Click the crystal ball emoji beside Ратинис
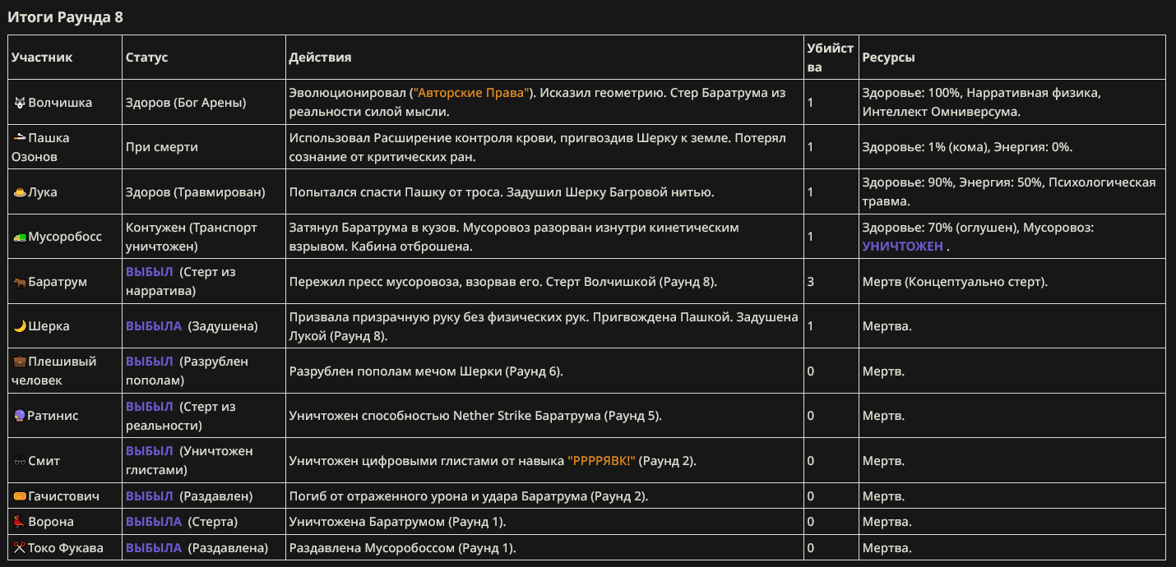This screenshot has height=567, width=1176. tap(20, 416)
